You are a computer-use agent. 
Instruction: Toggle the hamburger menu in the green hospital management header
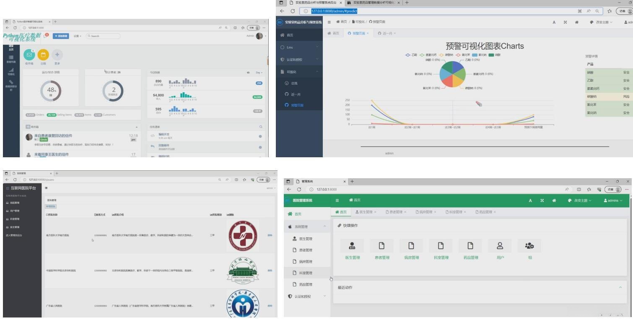pyautogui.click(x=337, y=200)
